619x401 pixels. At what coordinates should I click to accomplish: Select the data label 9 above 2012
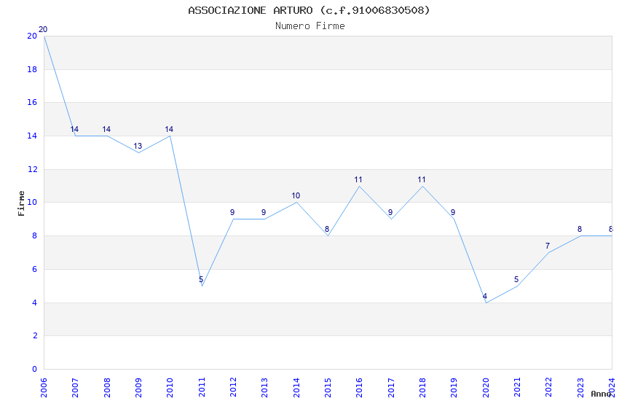(x=232, y=213)
